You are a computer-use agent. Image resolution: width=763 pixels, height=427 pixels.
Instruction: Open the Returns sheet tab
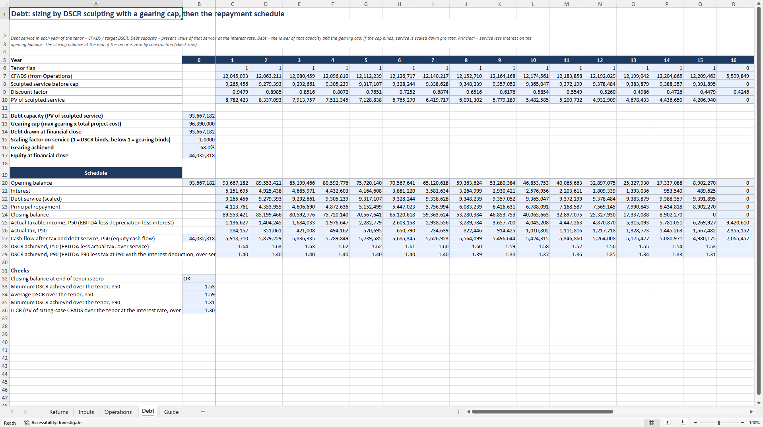(x=58, y=412)
